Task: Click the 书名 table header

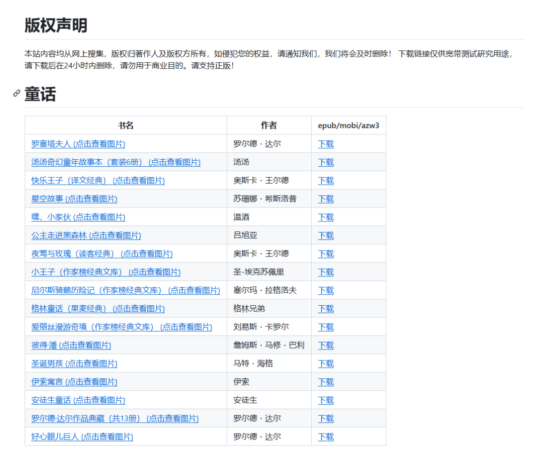Action: tap(126, 125)
